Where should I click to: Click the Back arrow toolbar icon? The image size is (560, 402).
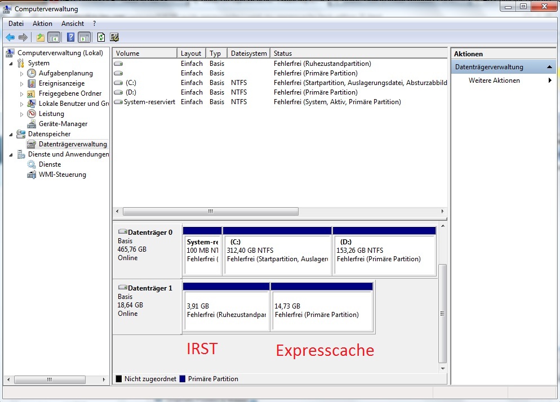click(x=10, y=37)
